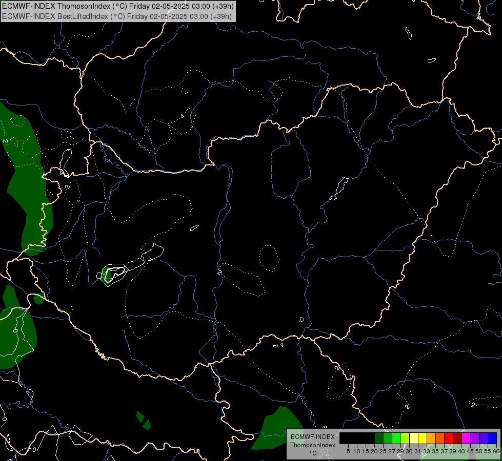Select the pale yellow 30-31 legend swatch
The image size is (502, 461).
pos(414,438)
